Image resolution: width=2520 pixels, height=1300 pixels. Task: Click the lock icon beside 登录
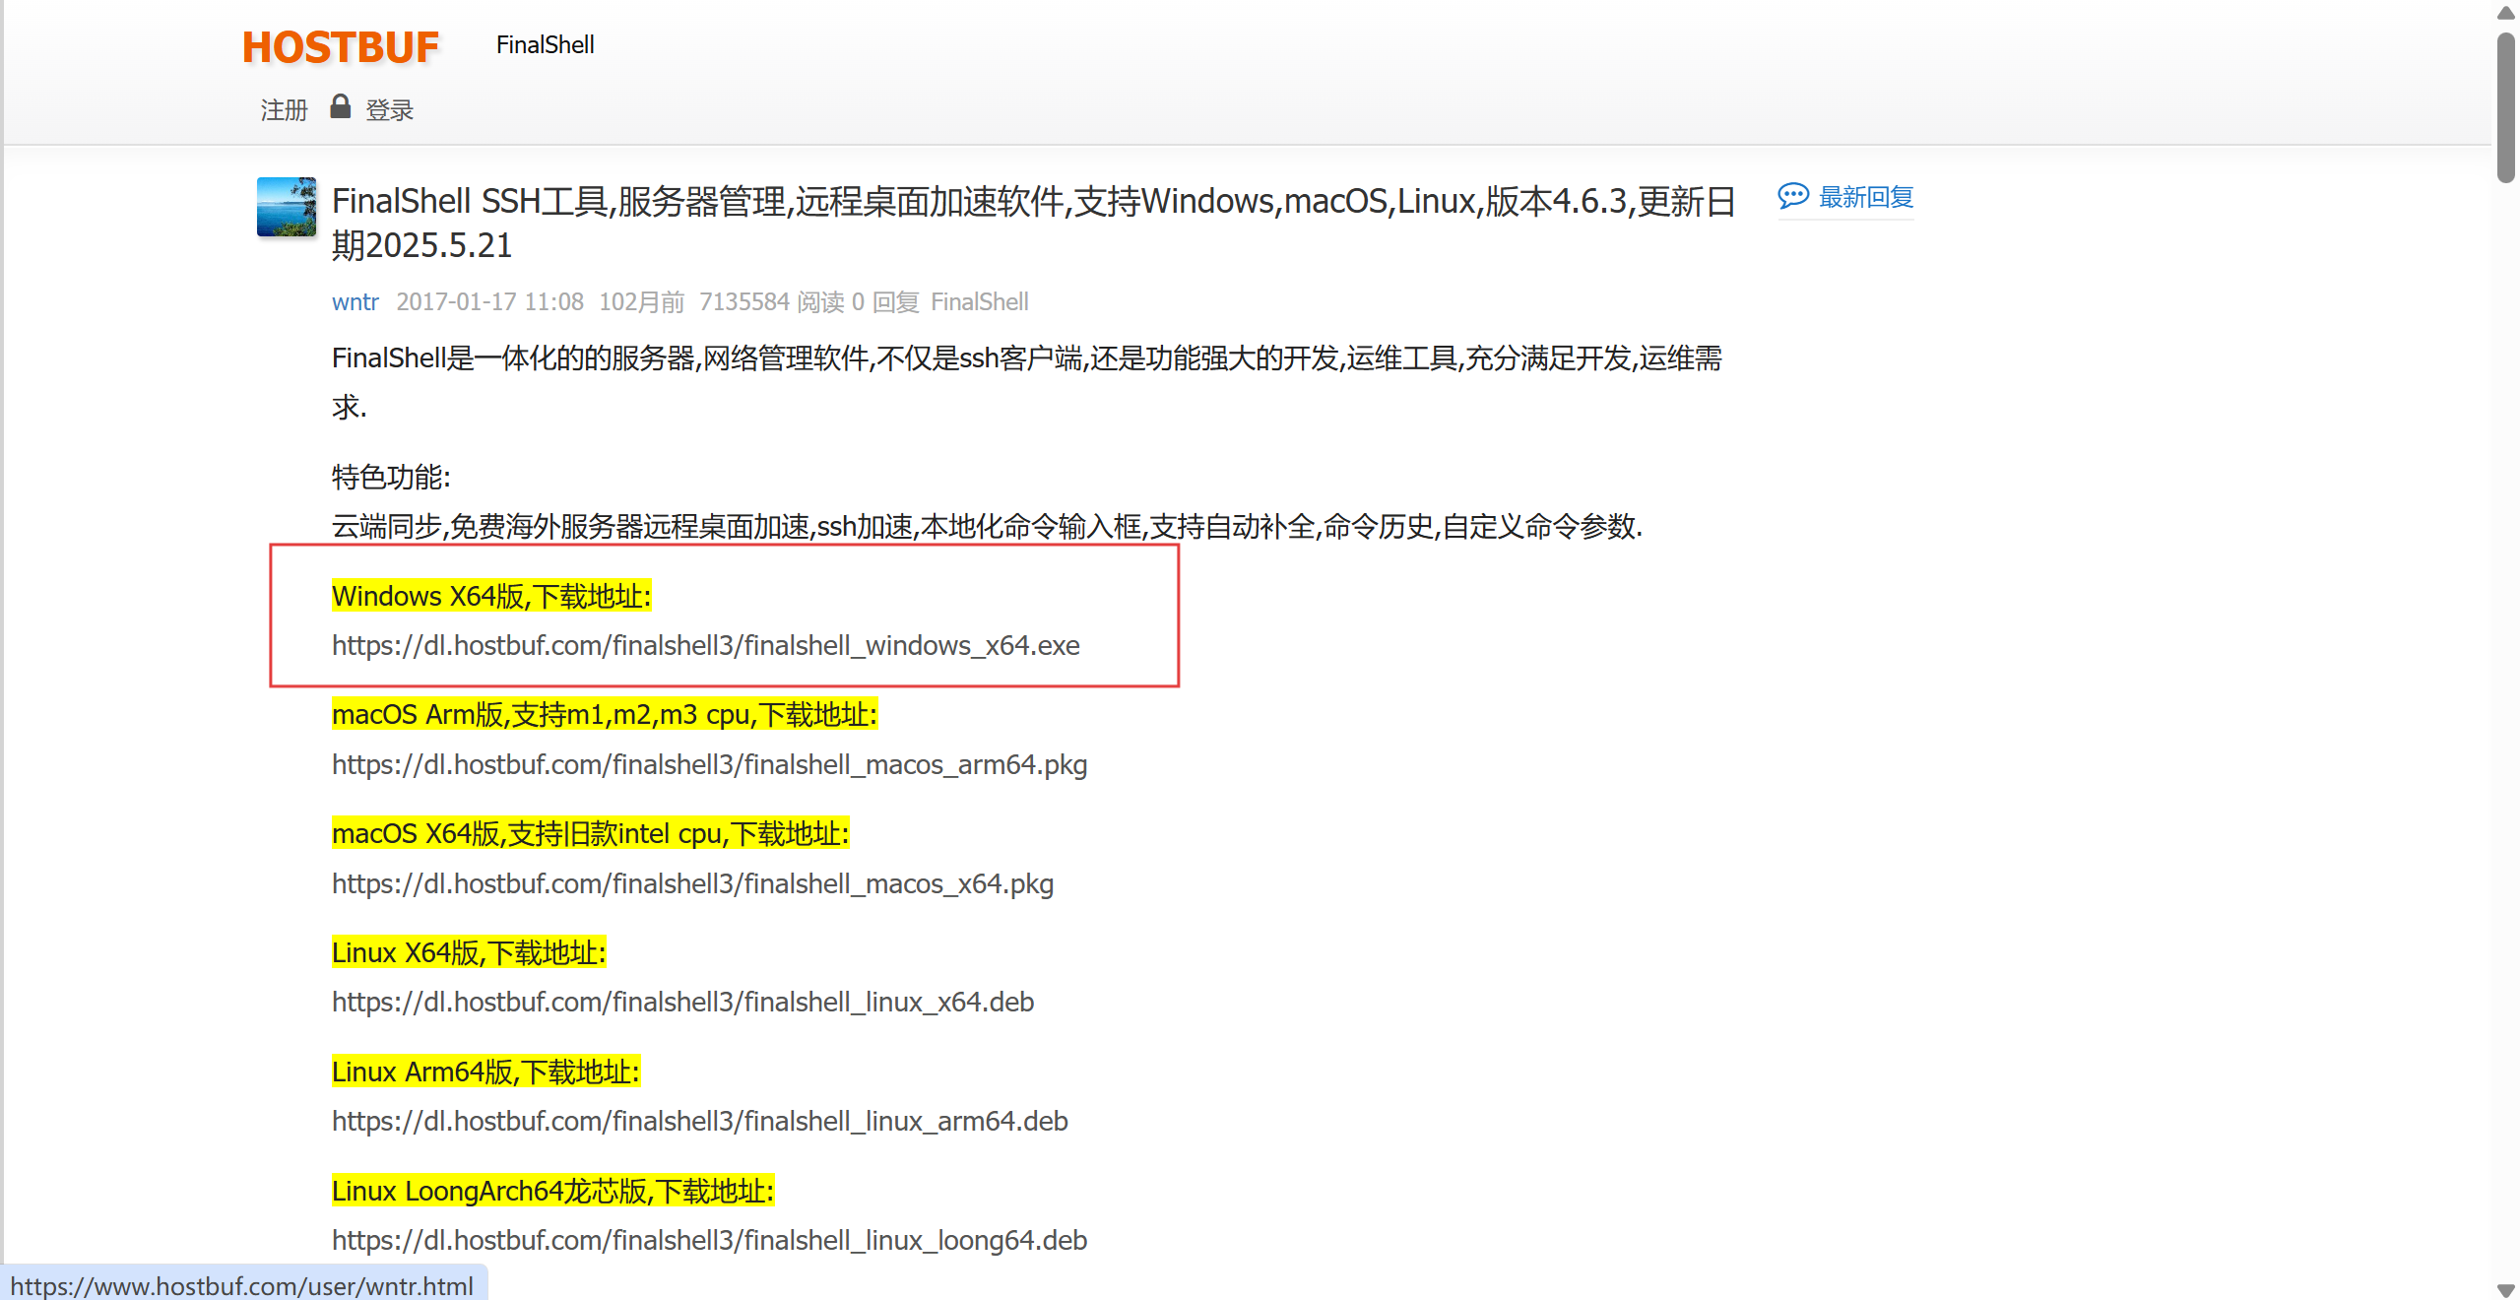point(340,106)
